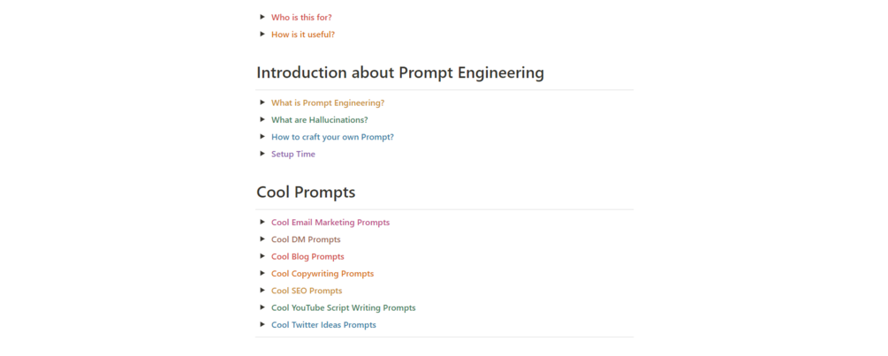Click the 'How is it useful?' text

coord(302,34)
